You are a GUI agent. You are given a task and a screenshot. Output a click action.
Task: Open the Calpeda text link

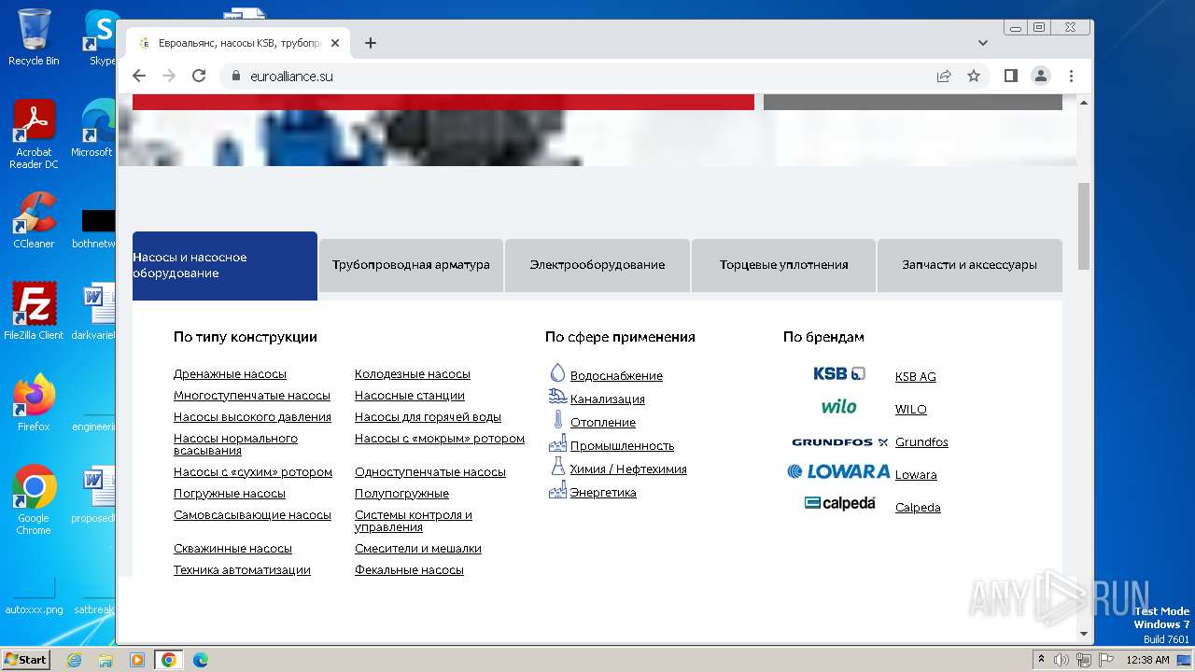[x=918, y=508]
